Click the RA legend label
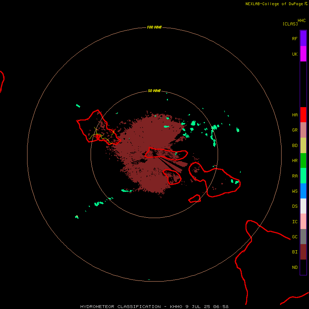Image resolution: width=309 pixels, height=309 pixels. coord(295,176)
